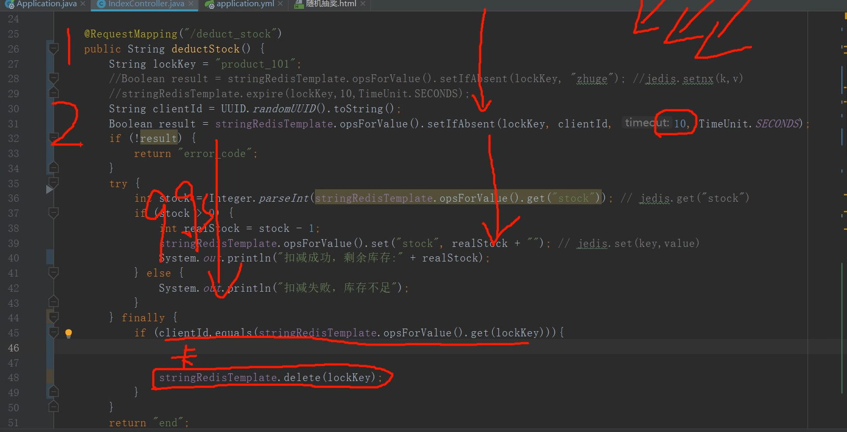Collapse the finally block fold on line 44
This screenshot has height=432, width=847.
coord(54,317)
